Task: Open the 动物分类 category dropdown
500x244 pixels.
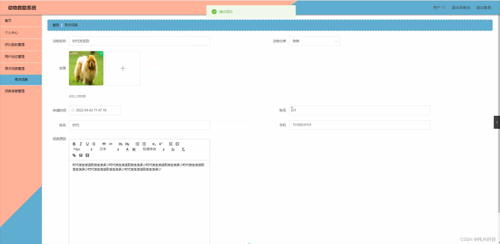Action: pyautogui.click(x=314, y=41)
